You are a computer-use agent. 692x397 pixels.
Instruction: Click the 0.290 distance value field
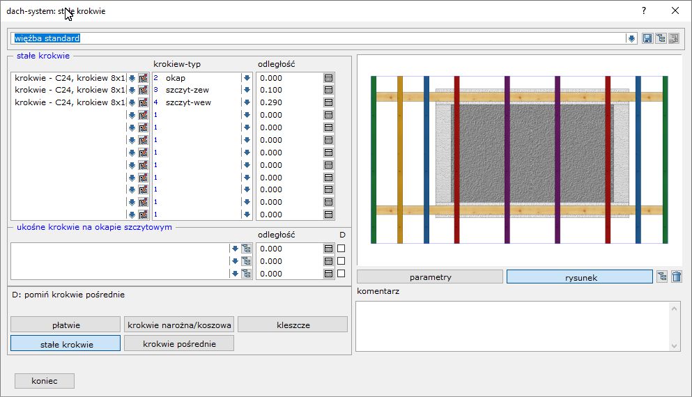pos(289,102)
